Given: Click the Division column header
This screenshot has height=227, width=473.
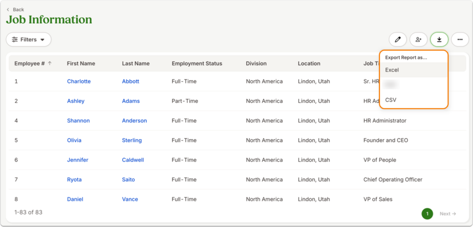Looking at the screenshot, I should tap(256, 64).
